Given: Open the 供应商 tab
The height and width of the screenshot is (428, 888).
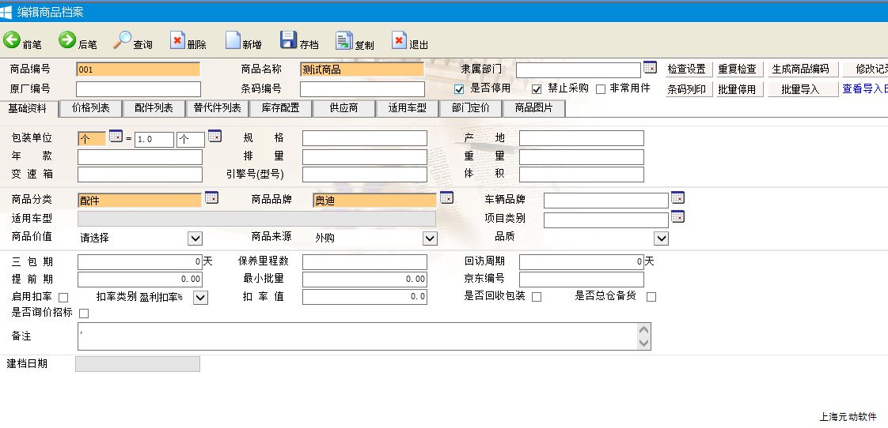Looking at the screenshot, I should pyautogui.click(x=343, y=108).
